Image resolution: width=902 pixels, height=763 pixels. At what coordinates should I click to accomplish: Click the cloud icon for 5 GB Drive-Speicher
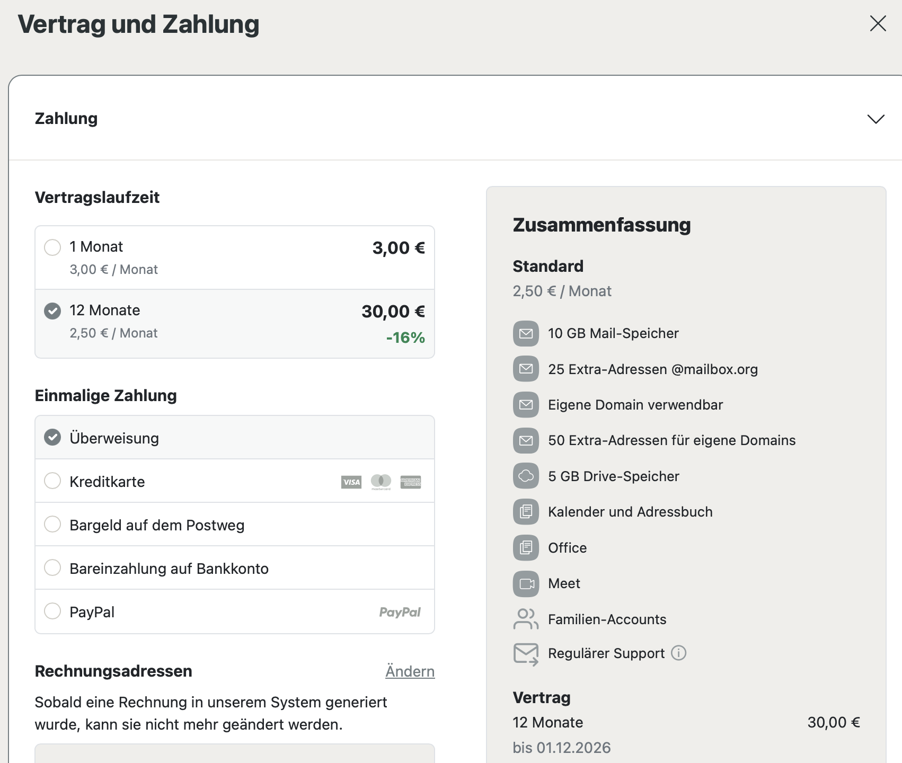(526, 476)
